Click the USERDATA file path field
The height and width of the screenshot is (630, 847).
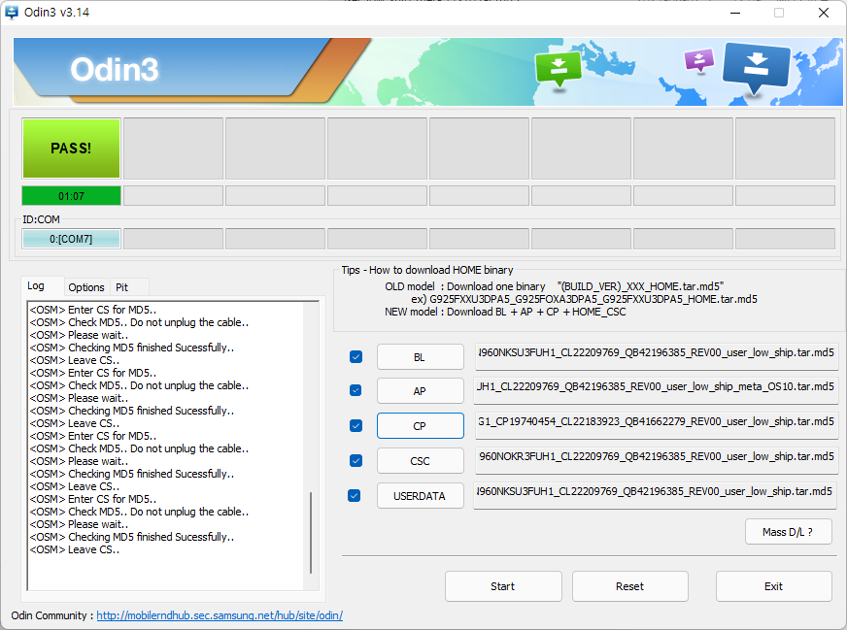pos(656,494)
